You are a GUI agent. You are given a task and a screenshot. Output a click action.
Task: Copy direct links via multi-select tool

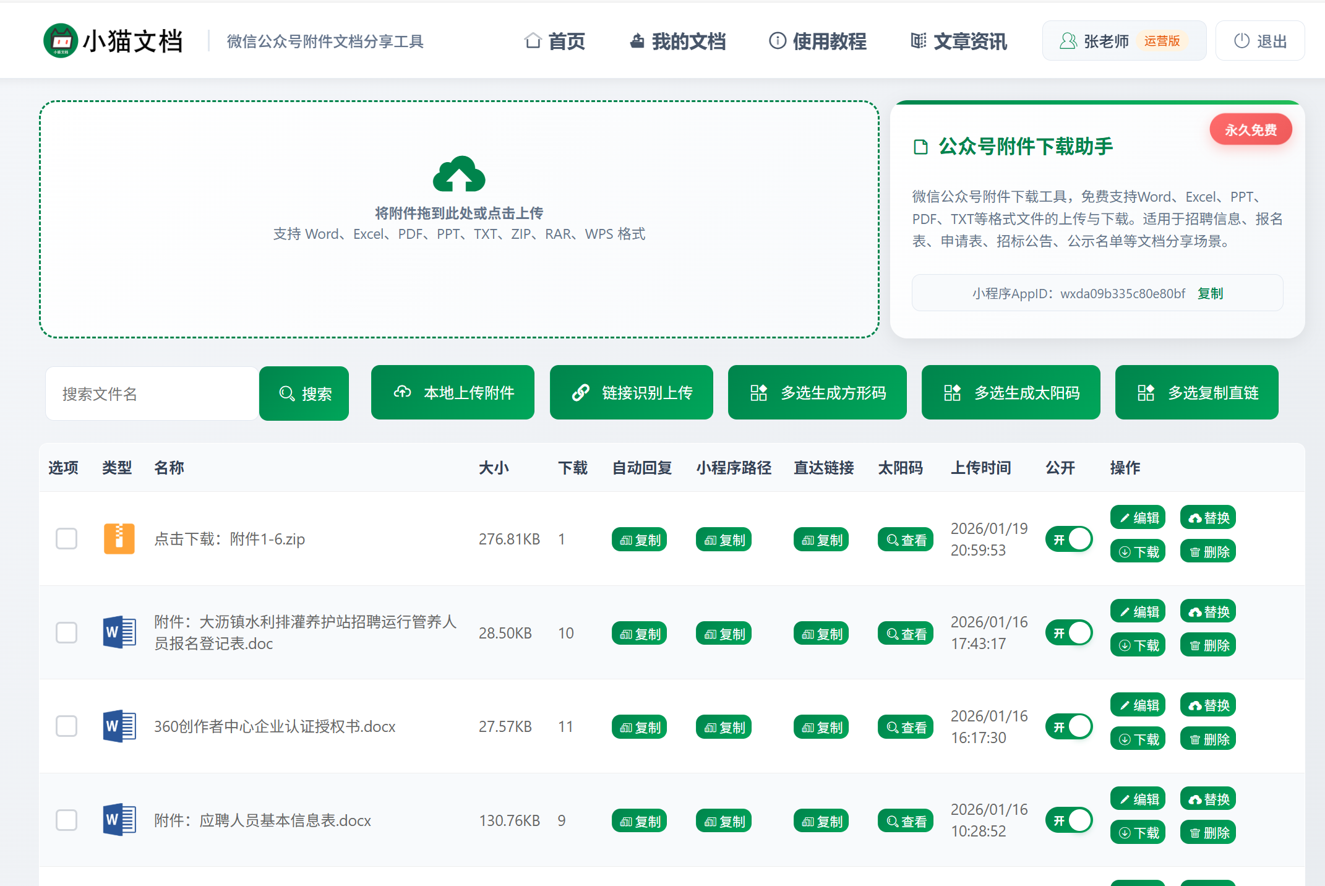[x=1196, y=392]
